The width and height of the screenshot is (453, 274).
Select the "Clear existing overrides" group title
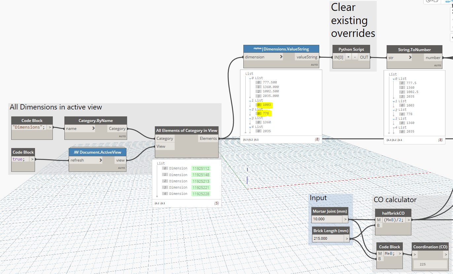(x=353, y=20)
